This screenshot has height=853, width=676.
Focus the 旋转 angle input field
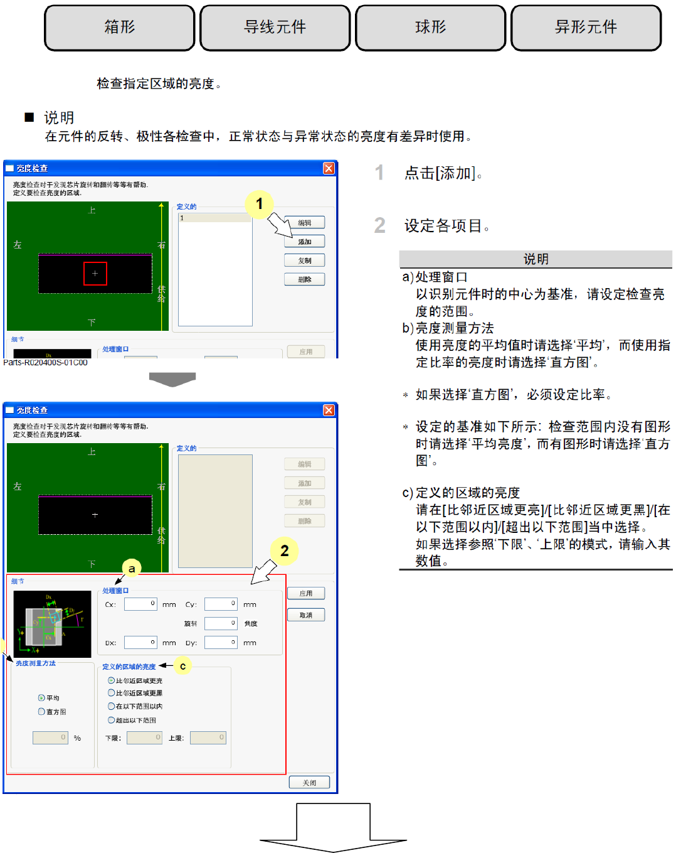pyautogui.click(x=221, y=623)
